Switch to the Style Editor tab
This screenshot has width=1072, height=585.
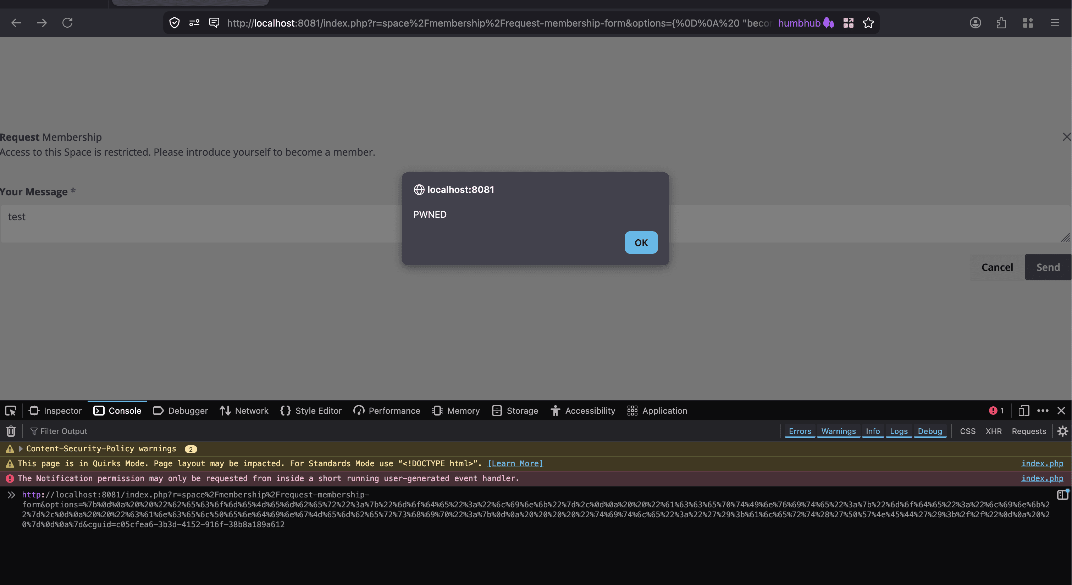tap(311, 411)
